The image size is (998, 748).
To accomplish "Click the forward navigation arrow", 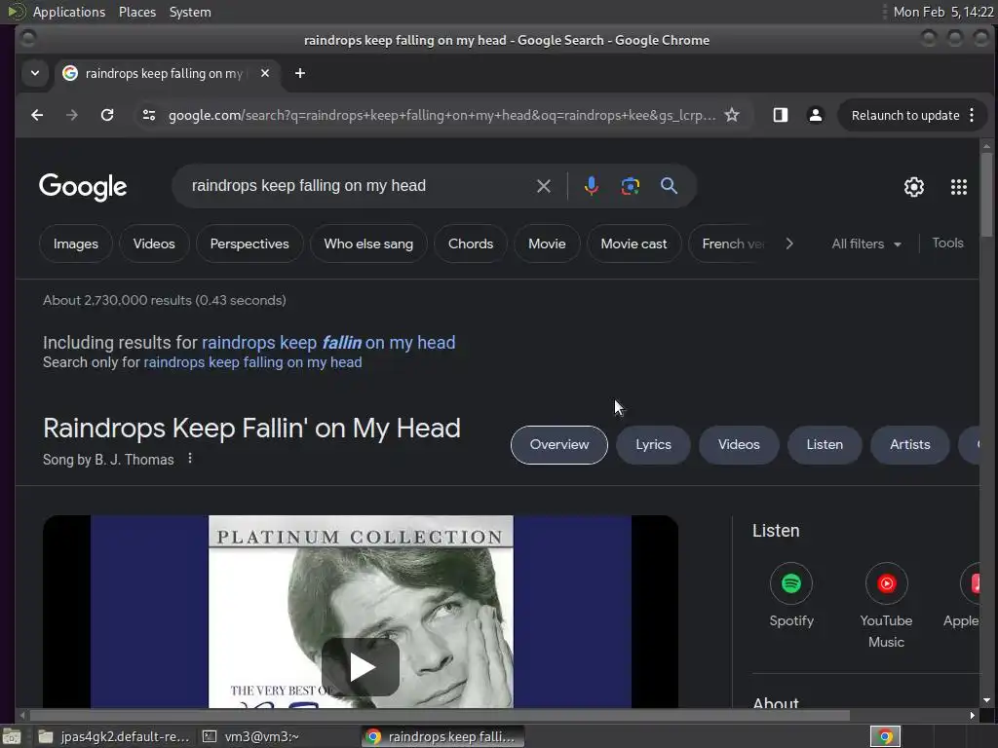I will (x=72, y=115).
